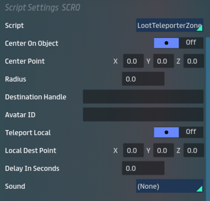Click the Off label of Center On Object
This screenshot has width=210, height=201.
[191, 43]
